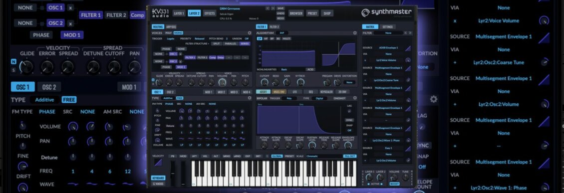Click the mod wheel slider
The width and height of the screenshot is (564, 193).
[184, 174]
